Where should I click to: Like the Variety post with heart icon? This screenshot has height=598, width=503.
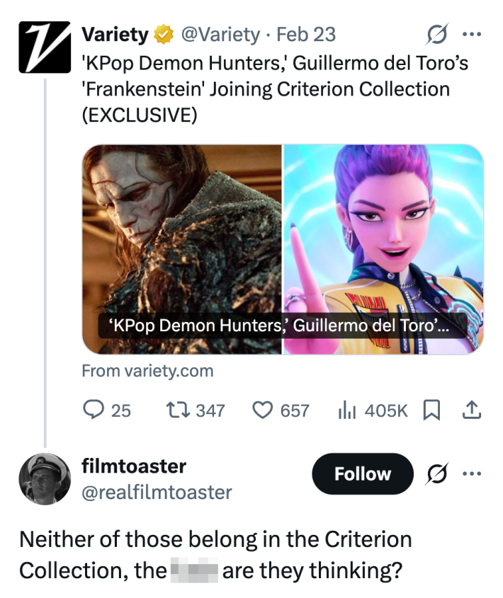[264, 410]
